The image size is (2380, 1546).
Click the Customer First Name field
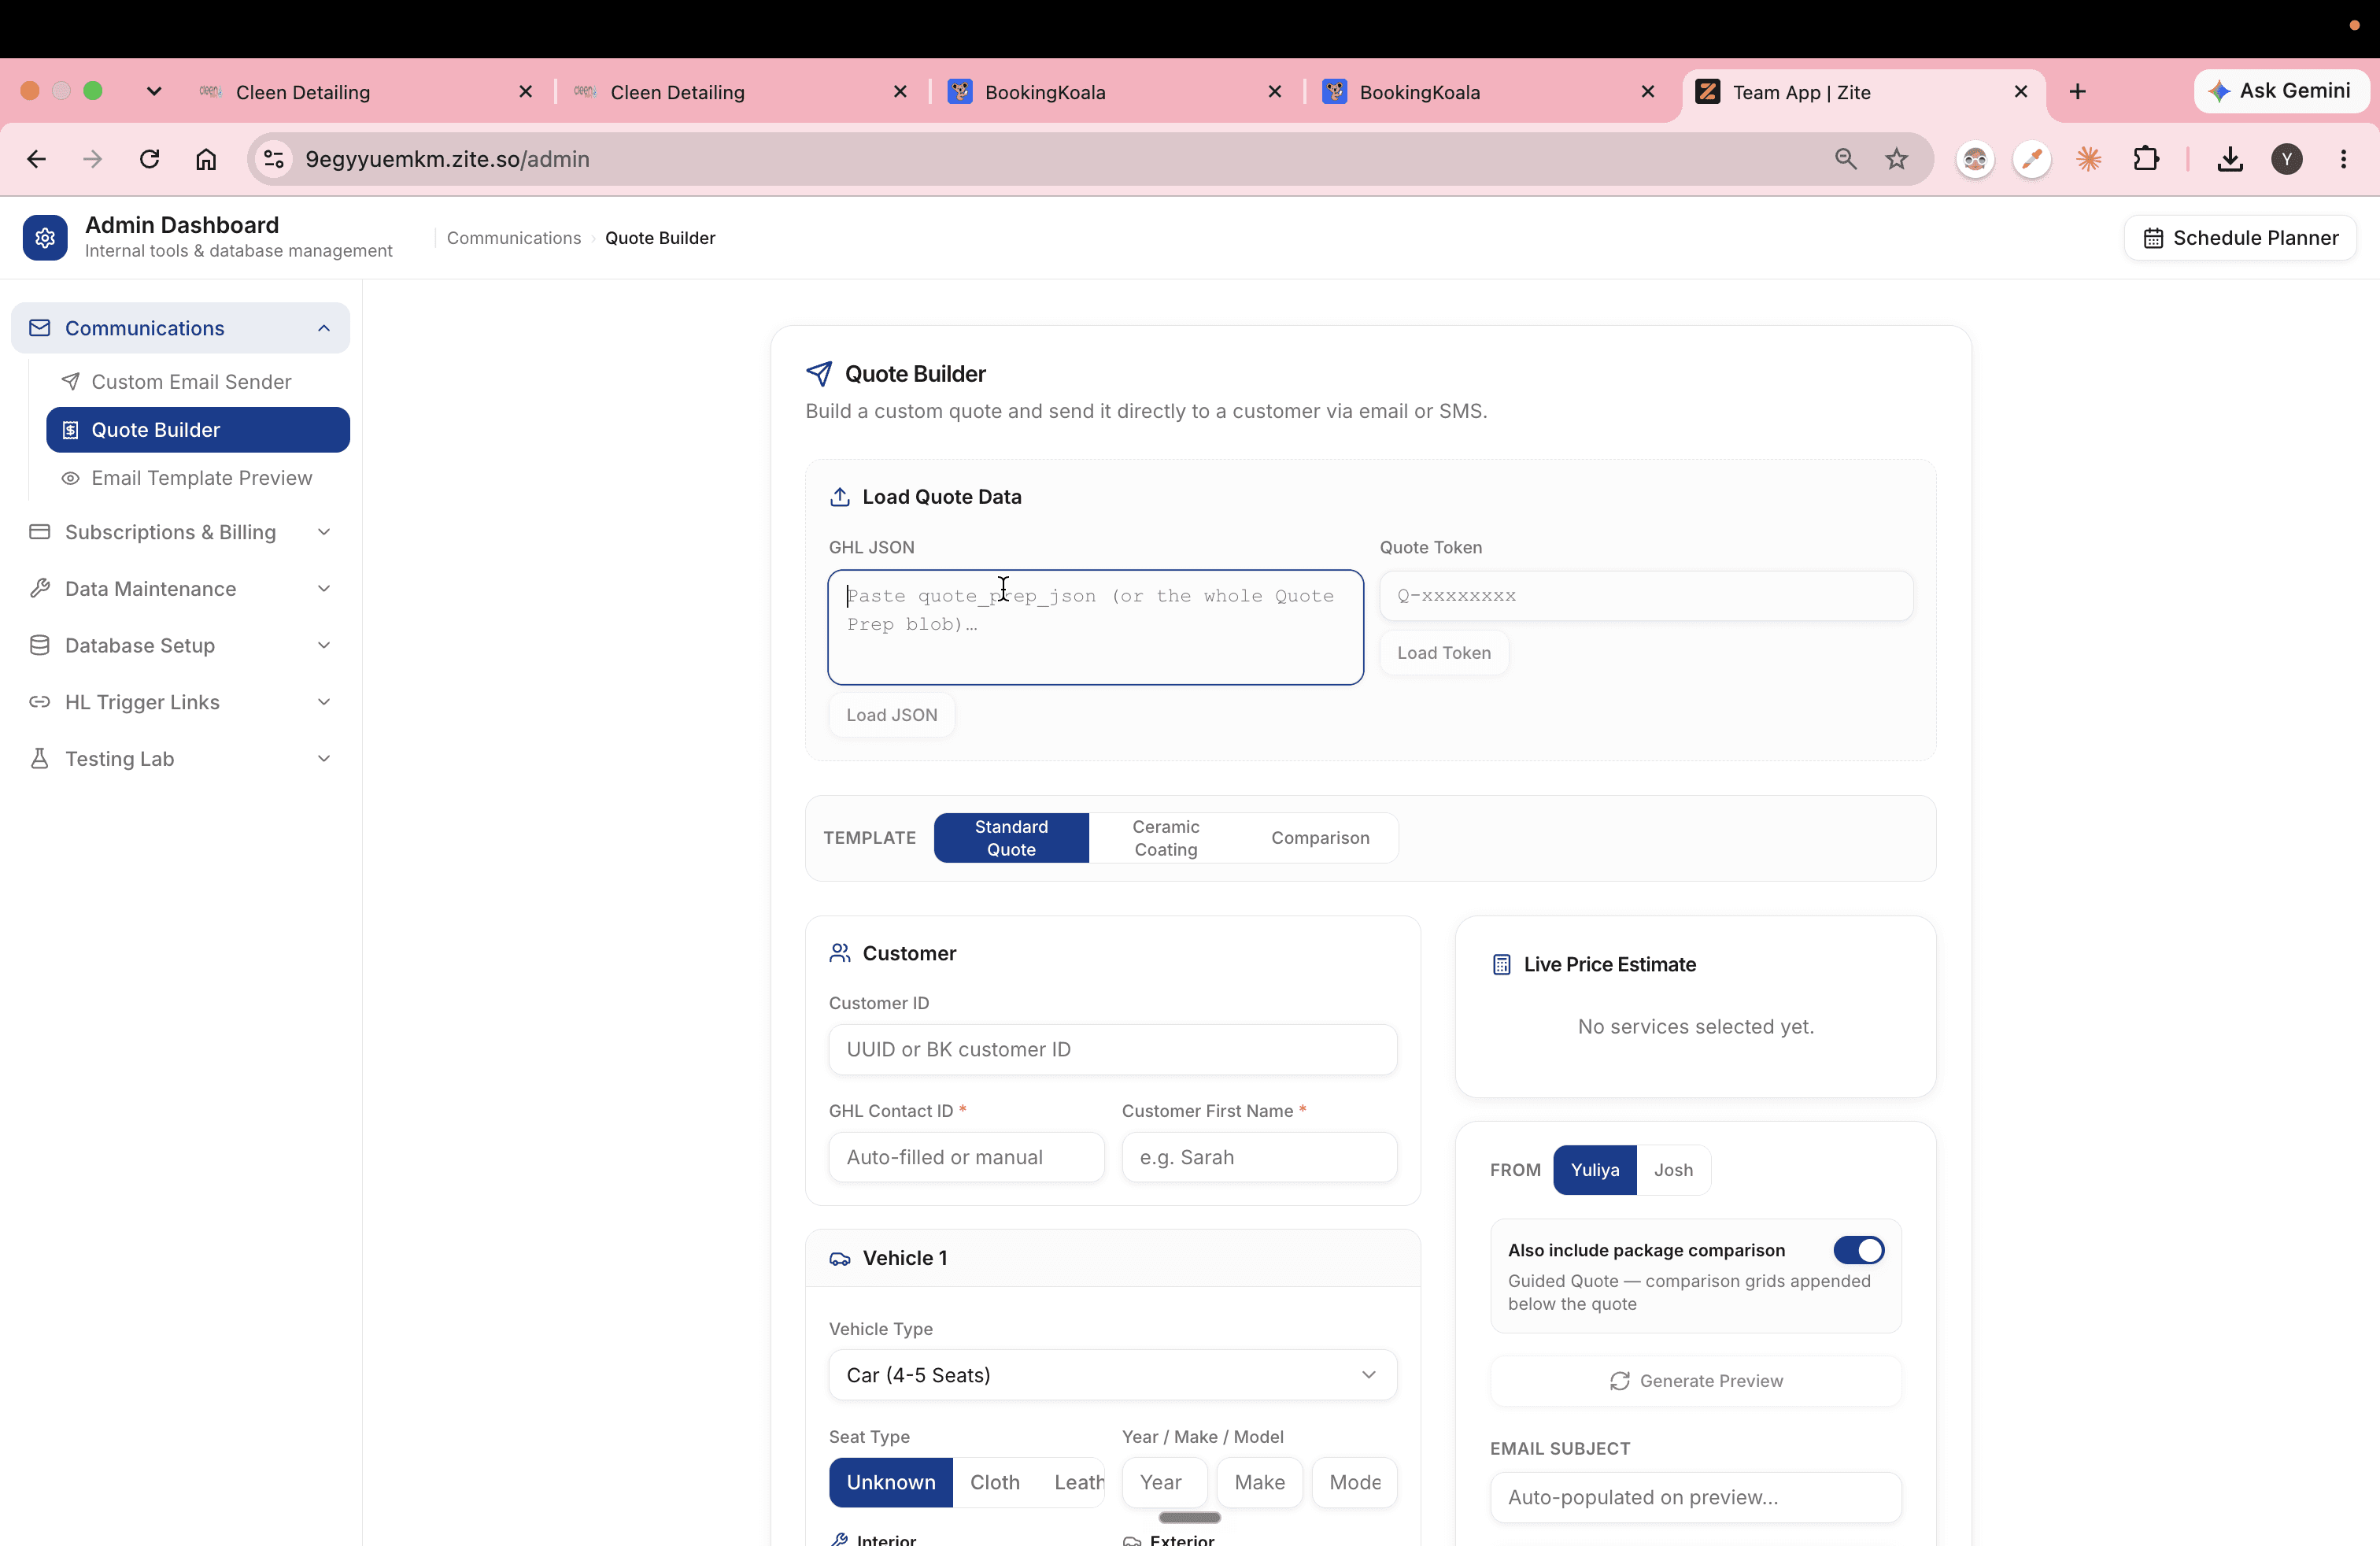pyautogui.click(x=1259, y=1158)
